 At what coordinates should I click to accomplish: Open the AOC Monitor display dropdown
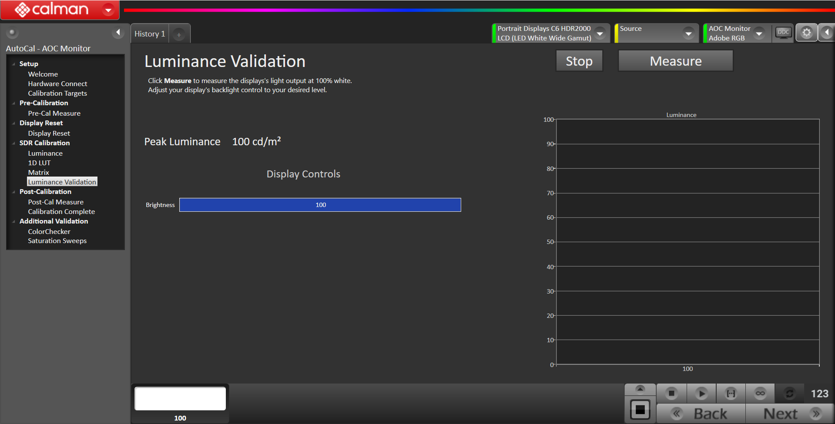pyautogui.click(x=759, y=33)
